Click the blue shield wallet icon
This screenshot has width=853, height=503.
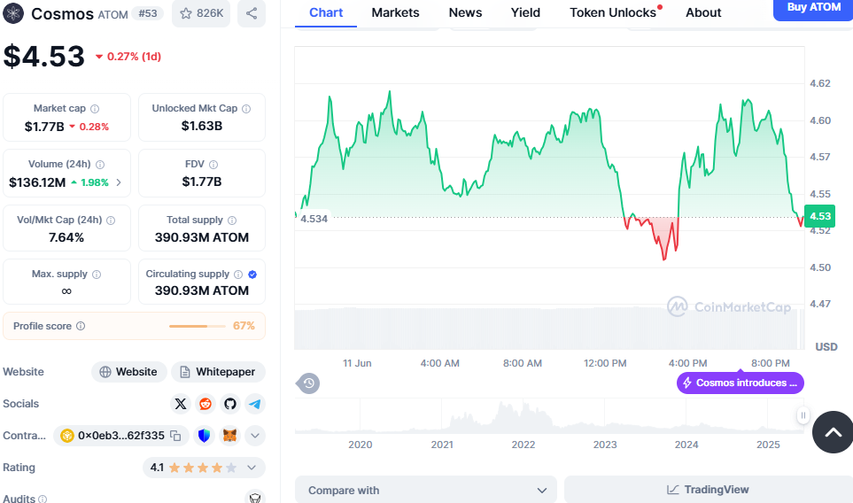pos(204,436)
